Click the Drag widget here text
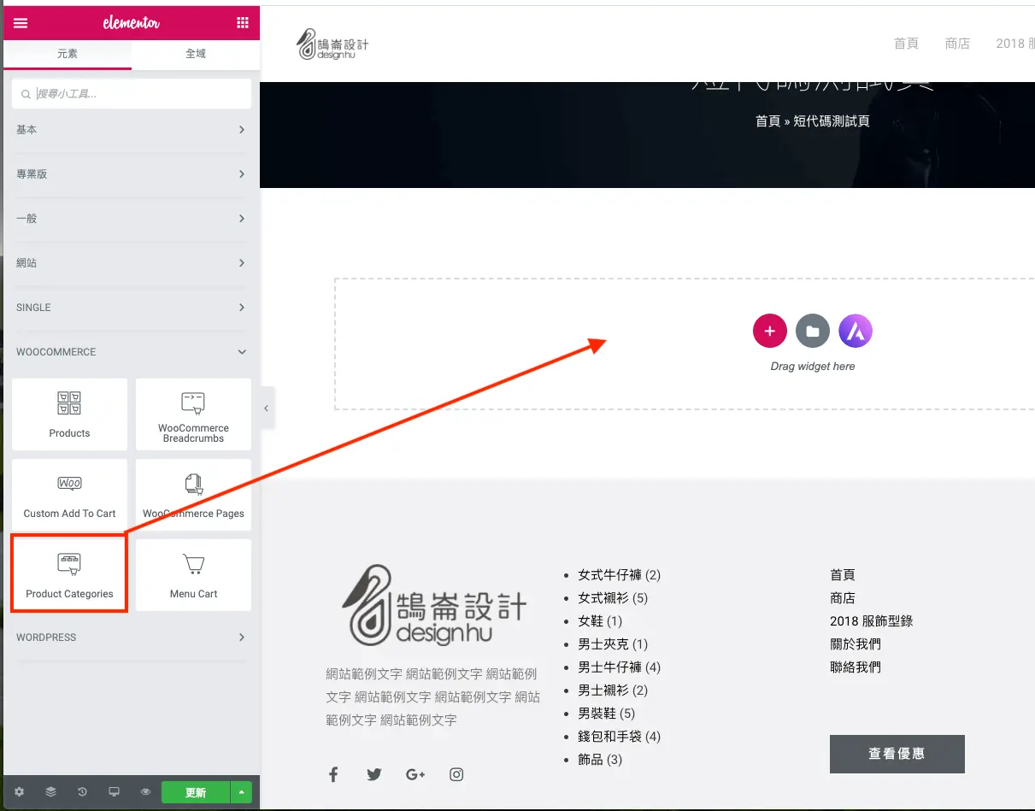The height and width of the screenshot is (811, 1035). point(813,367)
